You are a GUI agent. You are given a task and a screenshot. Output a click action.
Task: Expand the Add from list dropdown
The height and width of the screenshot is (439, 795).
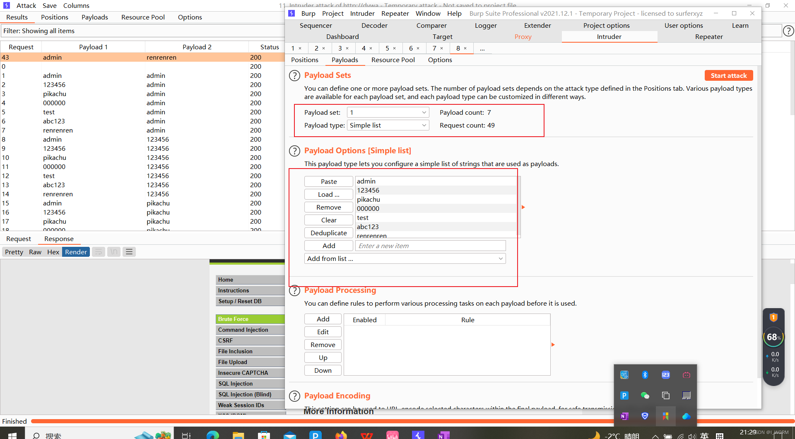pyautogui.click(x=405, y=259)
